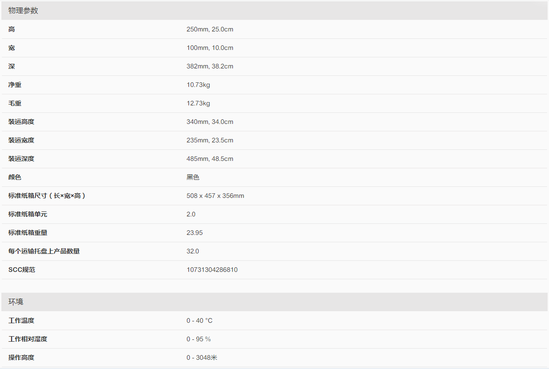Click the 250mm, 25.0cm height value
Screen dimensions: 549x369
pos(210,30)
